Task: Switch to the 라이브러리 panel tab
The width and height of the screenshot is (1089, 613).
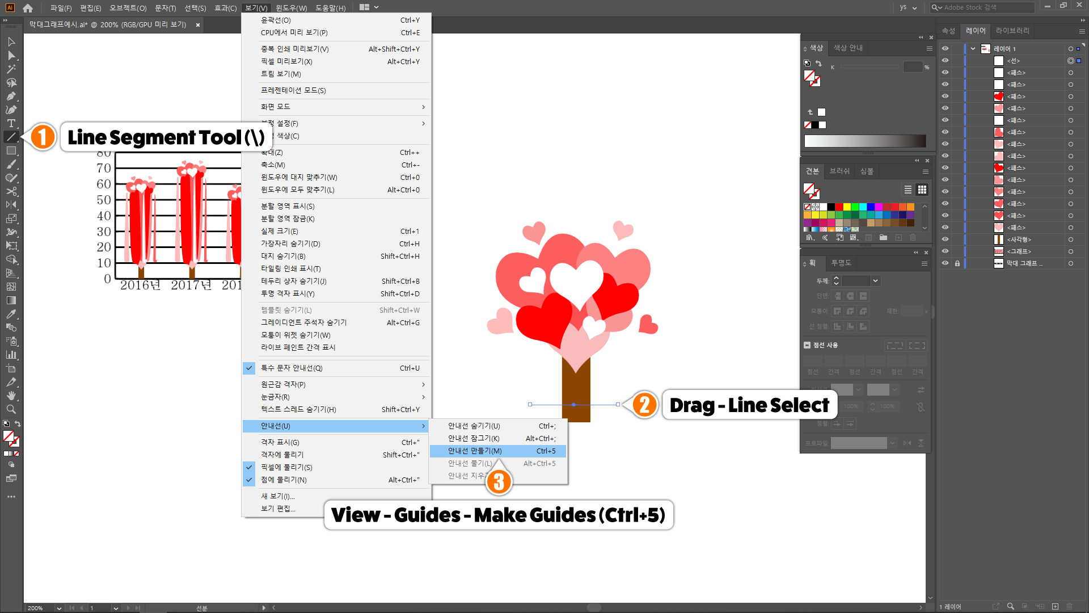Action: click(x=1012, y=31)
